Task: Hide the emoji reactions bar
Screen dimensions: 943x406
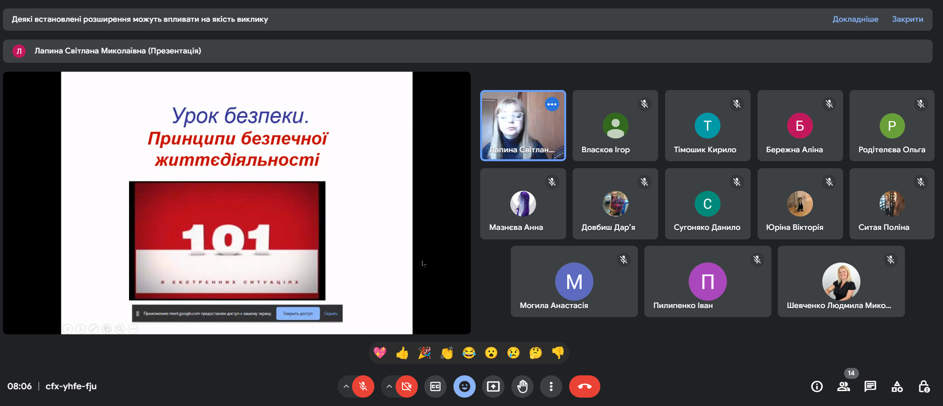Action: point(464,387)
